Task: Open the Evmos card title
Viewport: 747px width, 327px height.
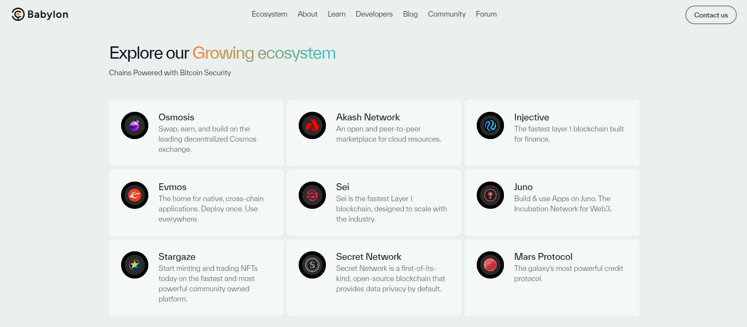Action: [173, 187]
